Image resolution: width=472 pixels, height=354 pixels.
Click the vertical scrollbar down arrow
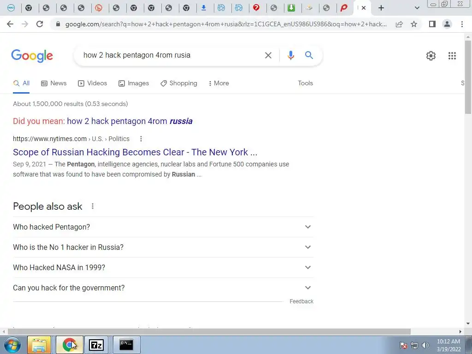point(468,324)
